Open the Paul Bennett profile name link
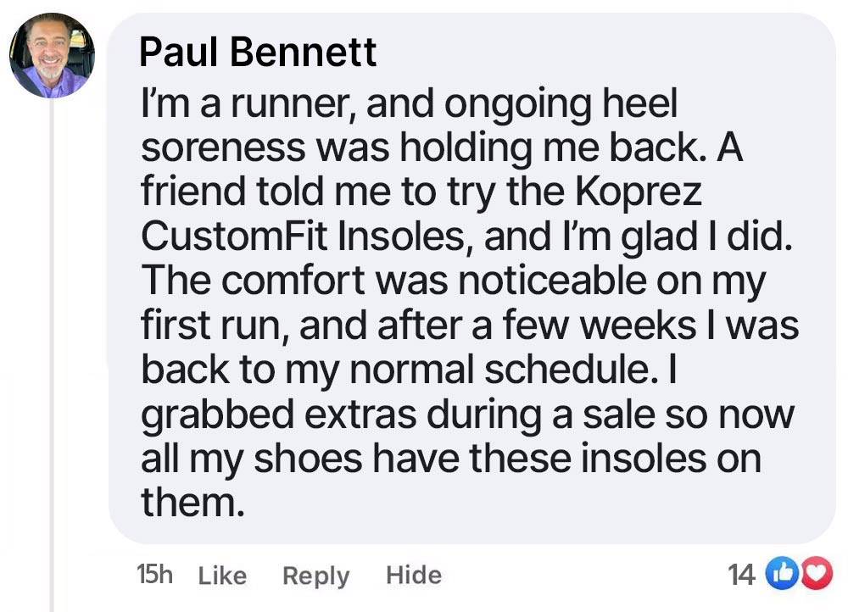This screenshot has width=848, height=612. coord(258,53)
